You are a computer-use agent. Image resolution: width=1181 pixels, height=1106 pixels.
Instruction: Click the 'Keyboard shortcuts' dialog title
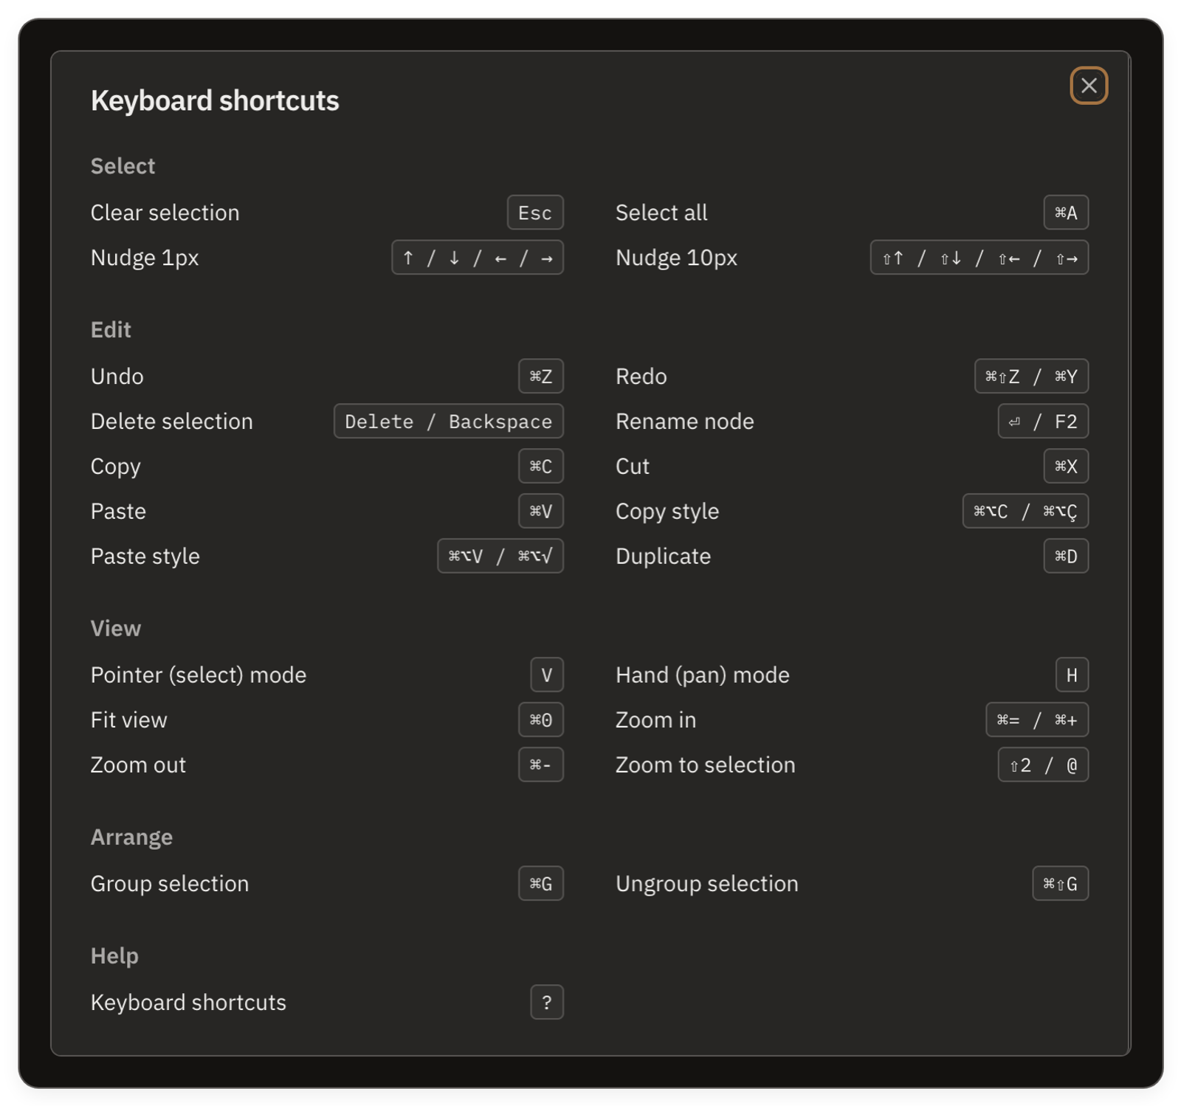point(215,100)
